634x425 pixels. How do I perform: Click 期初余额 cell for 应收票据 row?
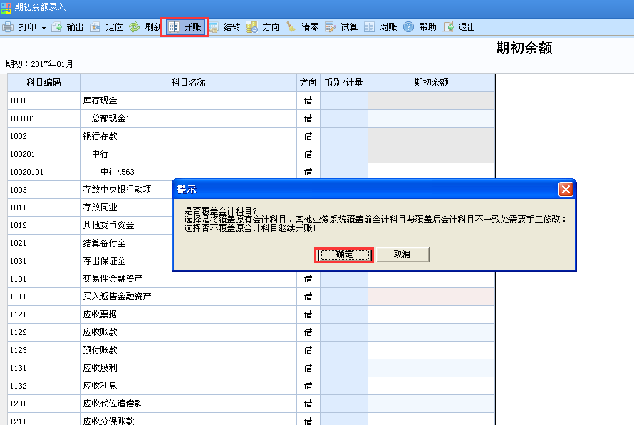click(x=431, y=314)
